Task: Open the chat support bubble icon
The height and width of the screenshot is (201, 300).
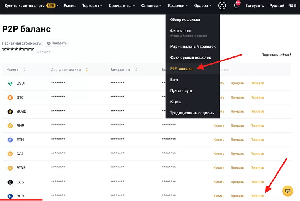Action: pos(287,191)
